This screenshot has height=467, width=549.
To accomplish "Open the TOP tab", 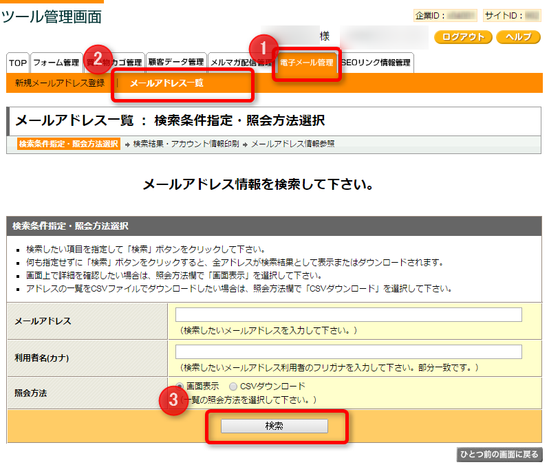I will pyautogui.click(x=18, y=63).
